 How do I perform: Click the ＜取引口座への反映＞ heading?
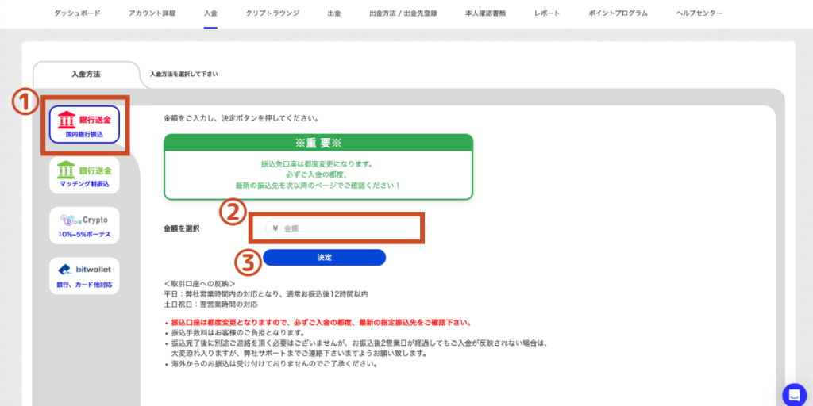click(199, 284)
